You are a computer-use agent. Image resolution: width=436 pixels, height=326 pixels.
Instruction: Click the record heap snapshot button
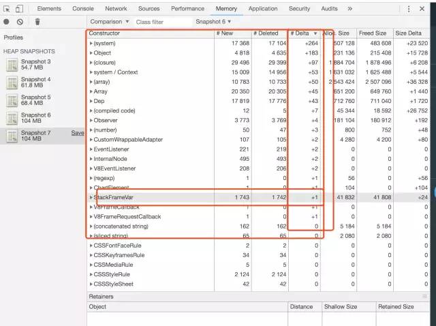pyautogui.click(x=6, y=22)
